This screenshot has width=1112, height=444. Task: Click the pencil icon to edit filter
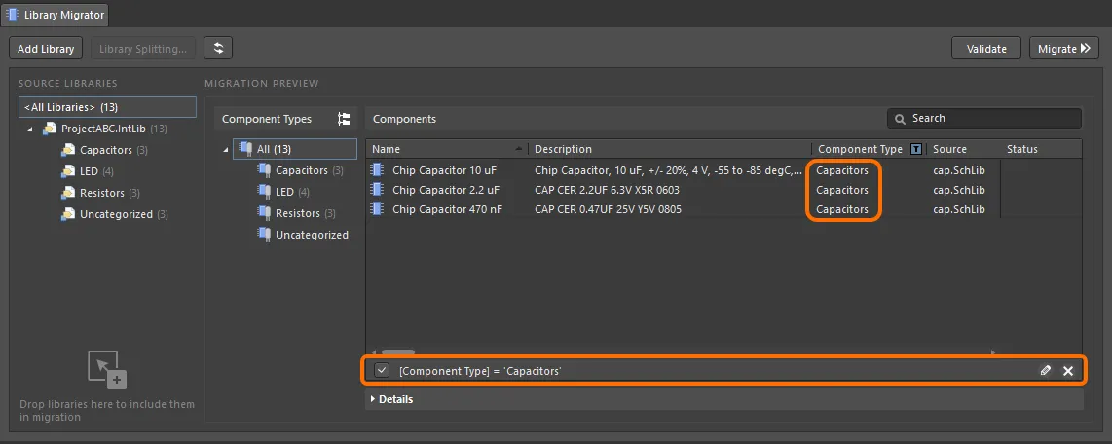coord(1046,371)
